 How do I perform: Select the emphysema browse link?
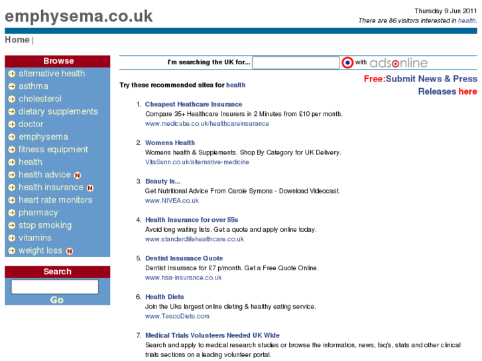click(43, 137)
